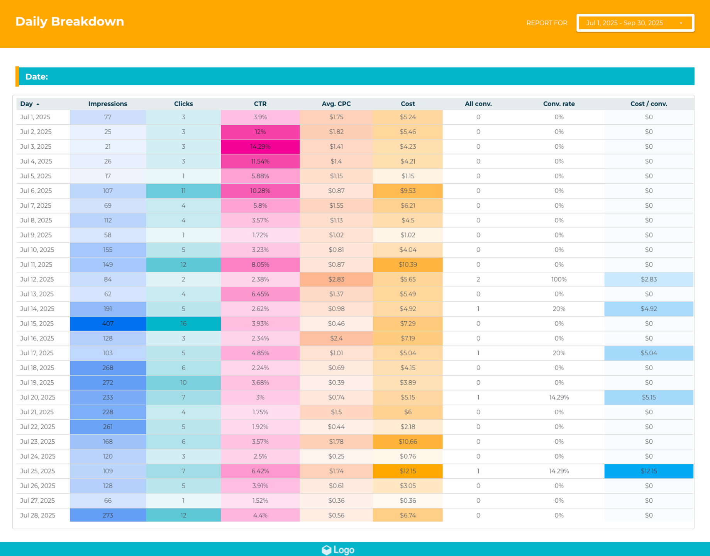Click the 14.29% CTR cell for Jul 3
The height and width of the screenshot is (556, 710).
click(260, 147)
